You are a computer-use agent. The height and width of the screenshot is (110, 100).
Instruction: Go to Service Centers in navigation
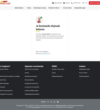click(x=67, y=8)
